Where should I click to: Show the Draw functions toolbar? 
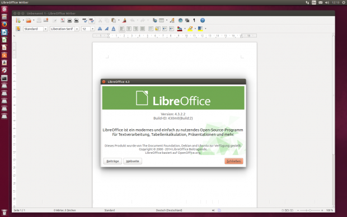pyautogui.click(x=172, y=20)
